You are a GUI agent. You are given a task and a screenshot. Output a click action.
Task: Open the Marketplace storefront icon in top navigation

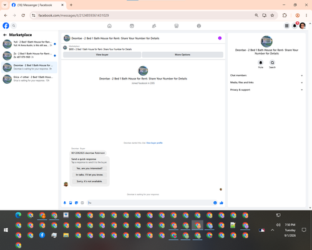(x=177, y=26)
